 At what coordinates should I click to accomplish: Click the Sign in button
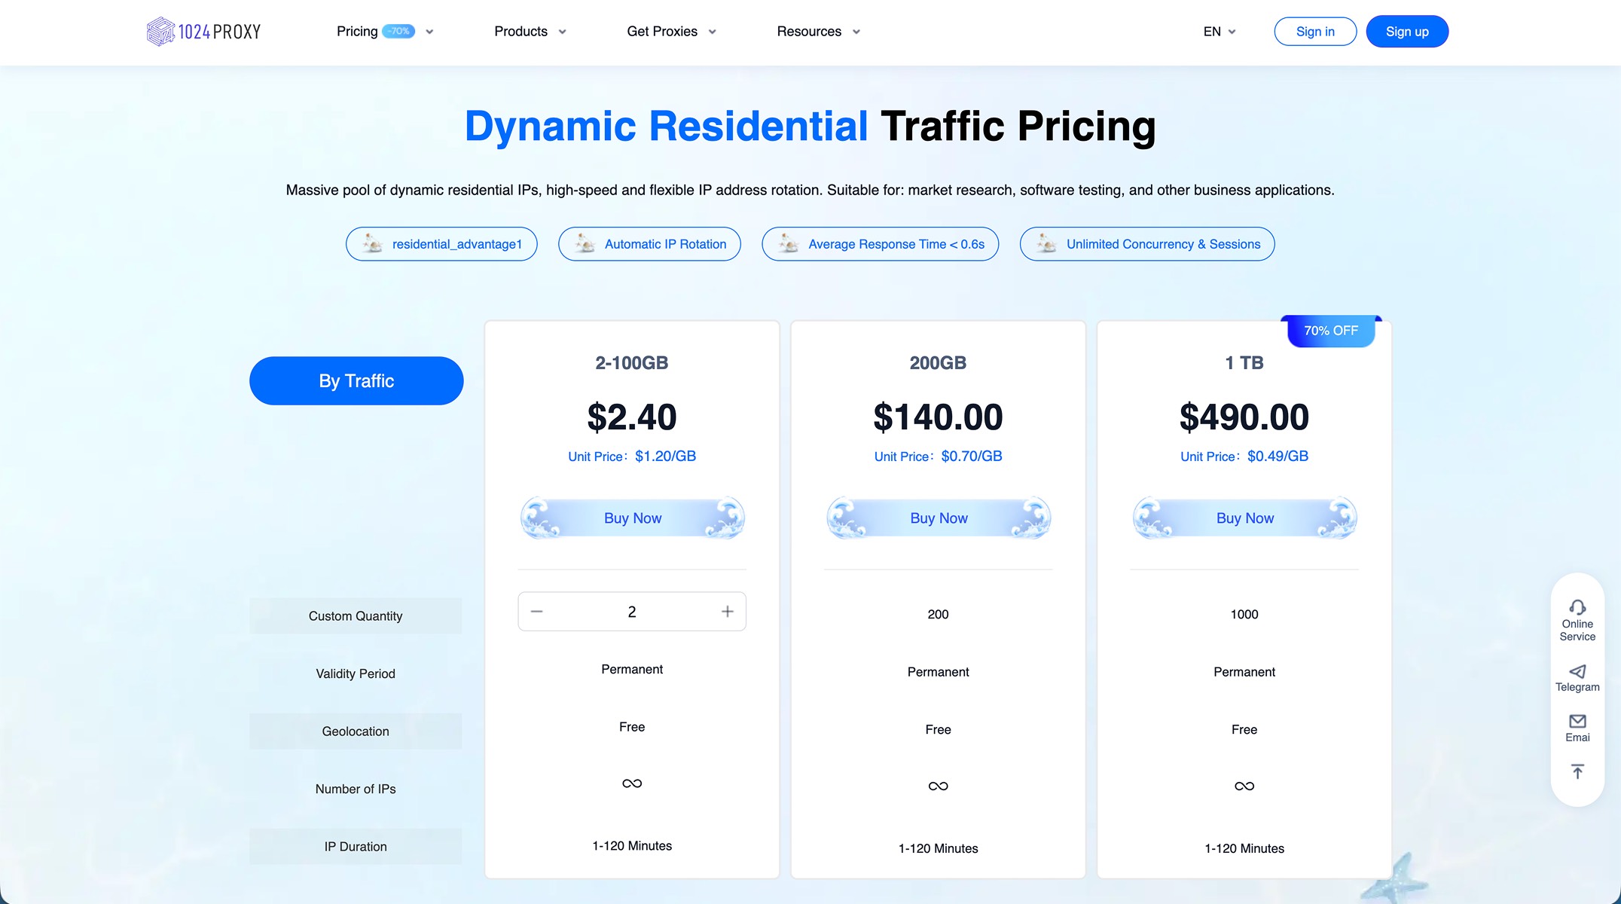1315,32
